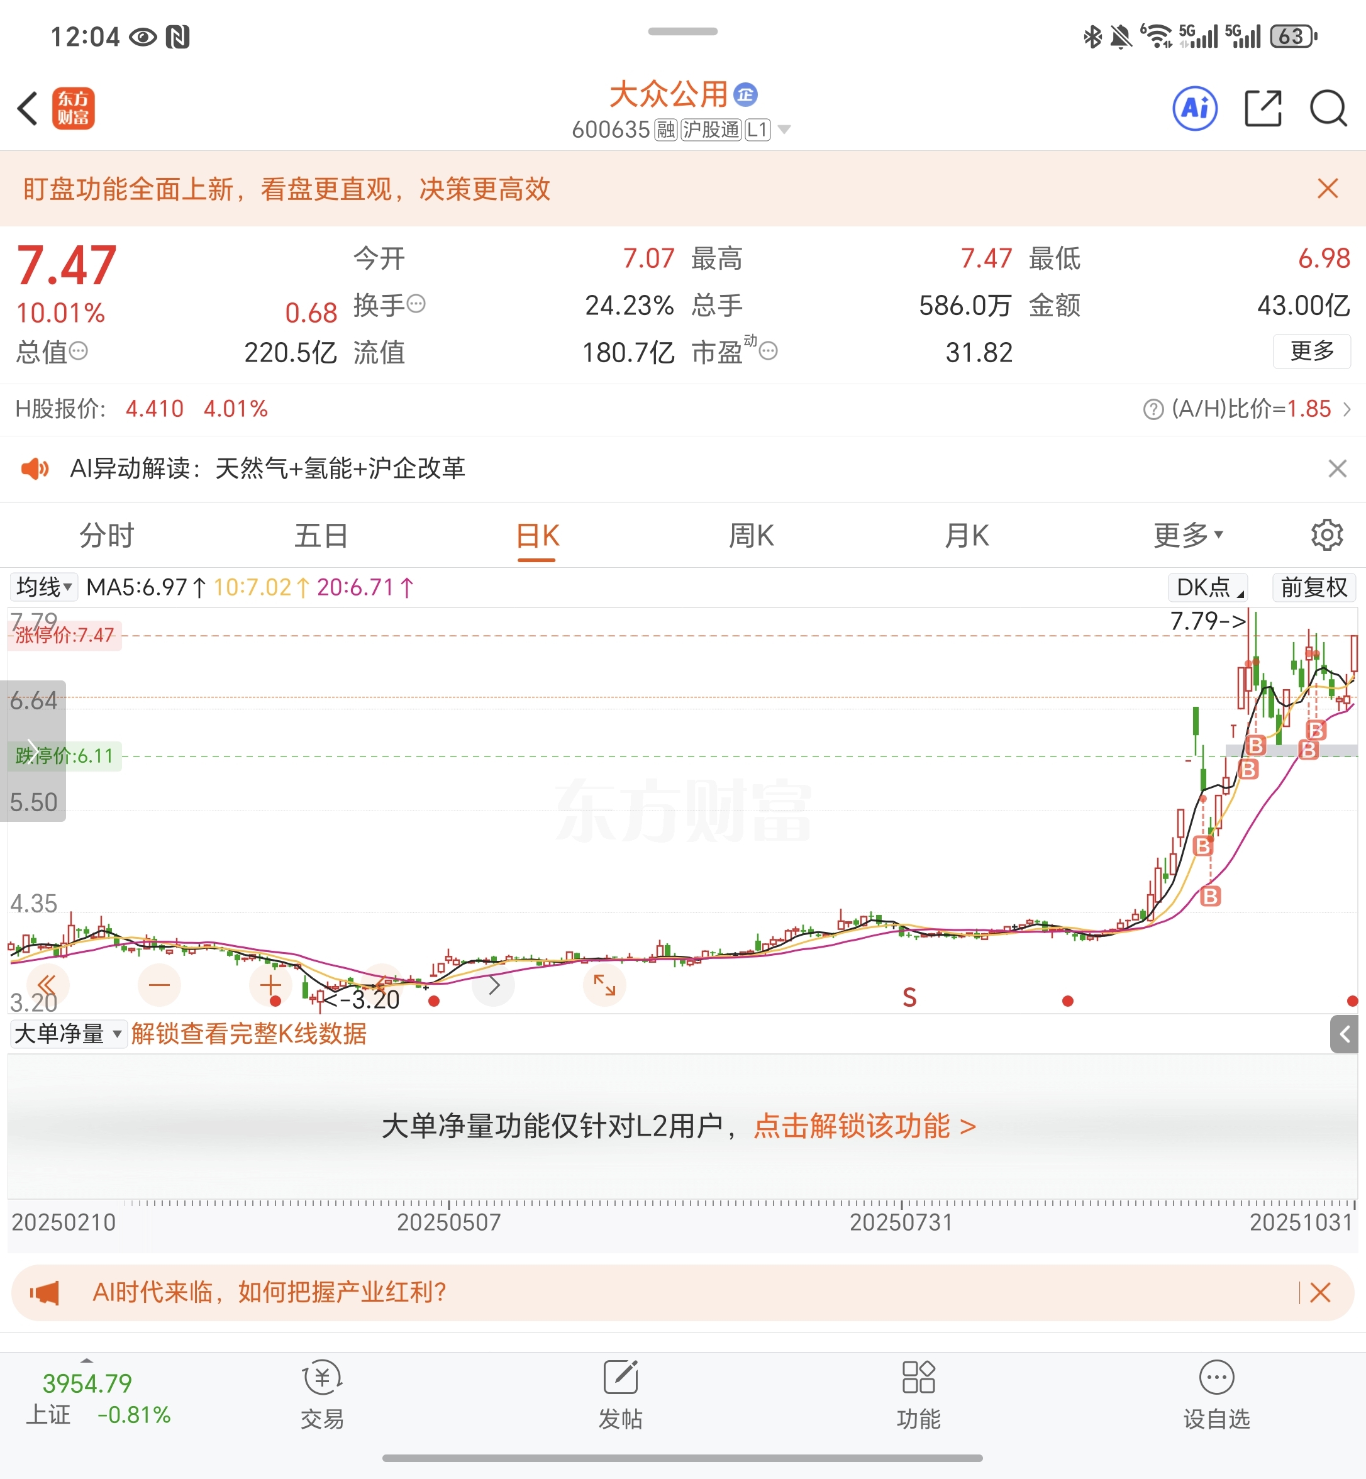Open the 均线 indicator dropdown
The width and height of the screenshot is (1366, 1479).
click(x=43, y=587)
